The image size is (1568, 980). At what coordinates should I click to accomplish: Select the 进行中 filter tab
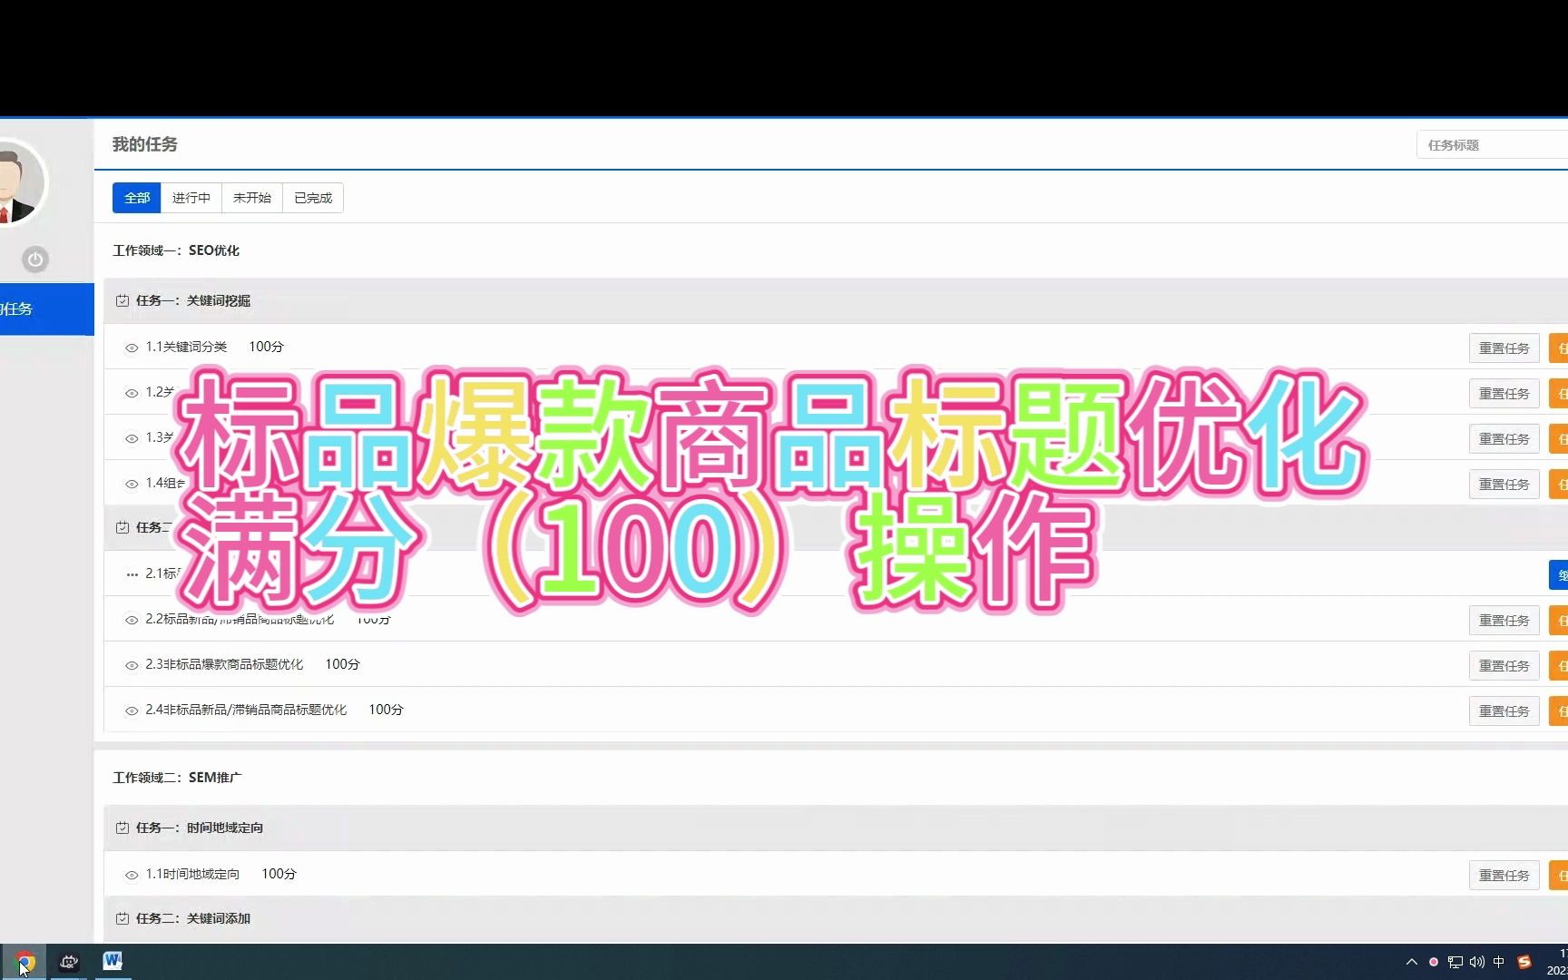tap(191, 197)
